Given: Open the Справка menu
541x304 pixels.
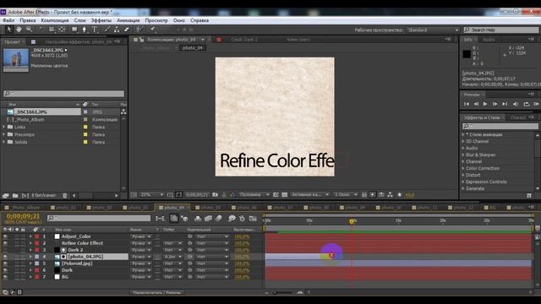Looking at the screenshot, I should pos(199,20).
